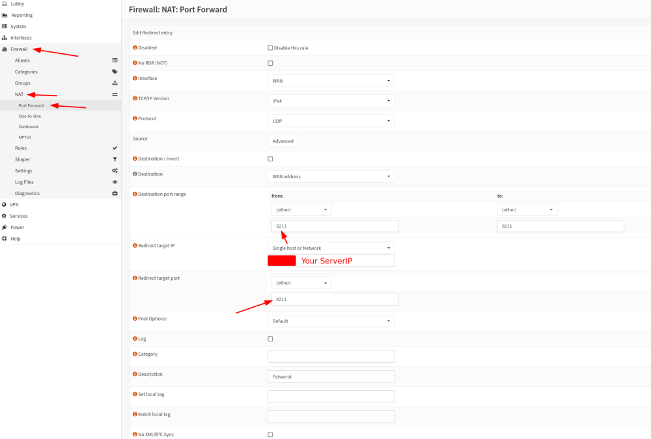651x439 pixels.
Task: Open Single host or Network dropdown
Action: pyautogui.click(x=331, y=248)
